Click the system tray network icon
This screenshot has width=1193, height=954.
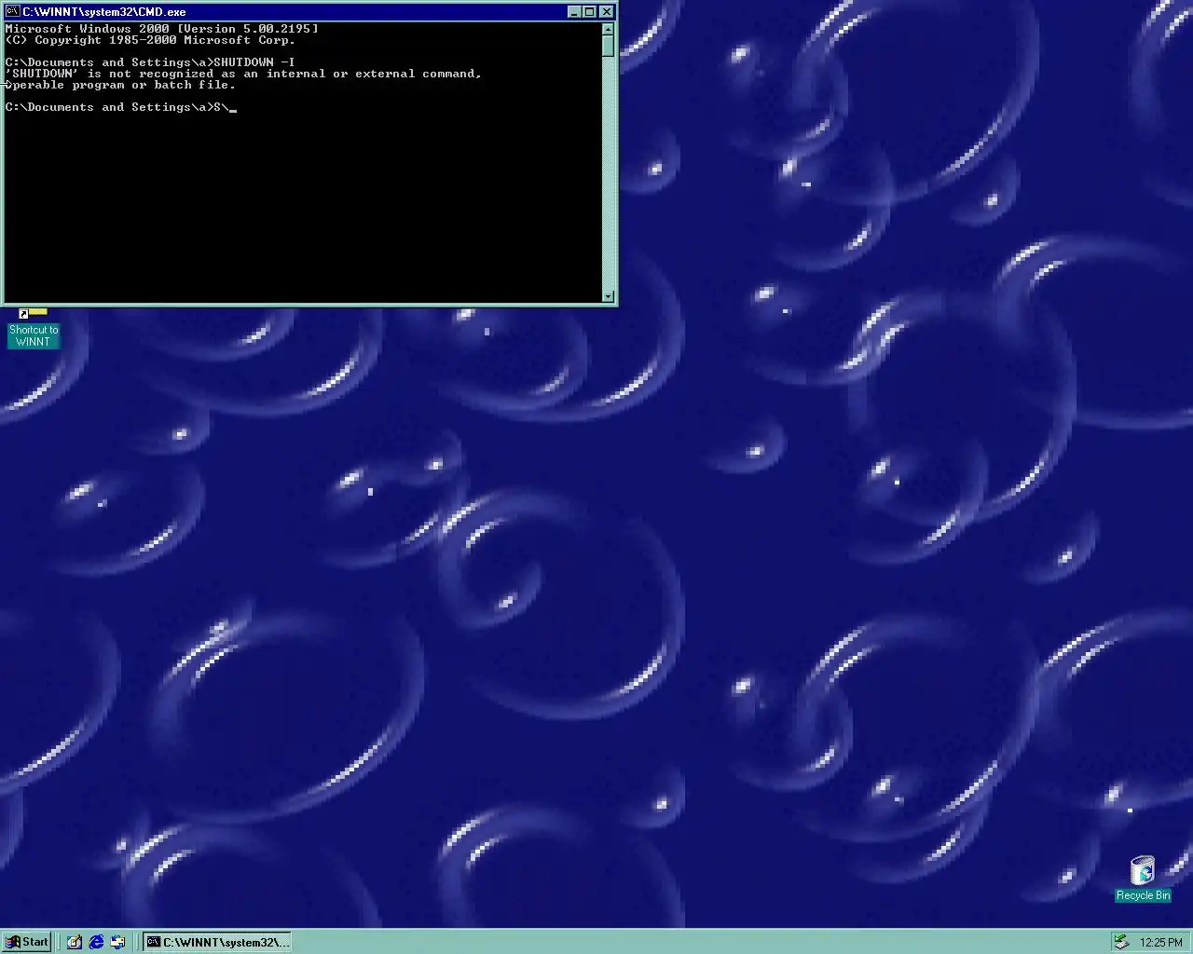(1122, 942)
